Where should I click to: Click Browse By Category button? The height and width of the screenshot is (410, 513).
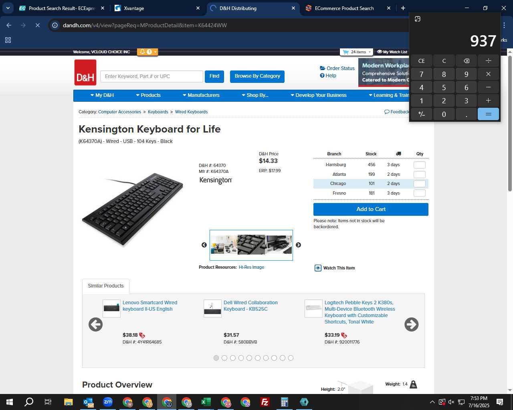coord(257,76)
